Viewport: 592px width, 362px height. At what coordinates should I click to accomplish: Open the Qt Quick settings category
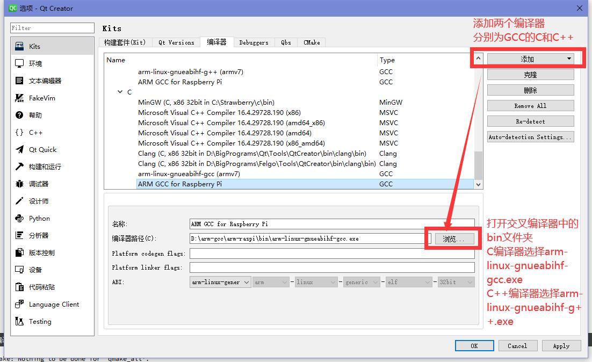52,149
